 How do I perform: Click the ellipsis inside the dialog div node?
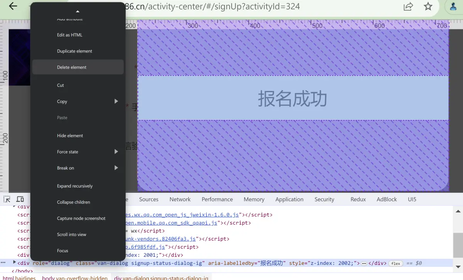(364, 263)
